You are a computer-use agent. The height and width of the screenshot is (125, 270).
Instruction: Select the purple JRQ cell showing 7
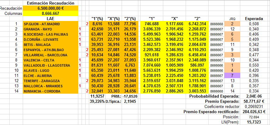click(232, 76)
